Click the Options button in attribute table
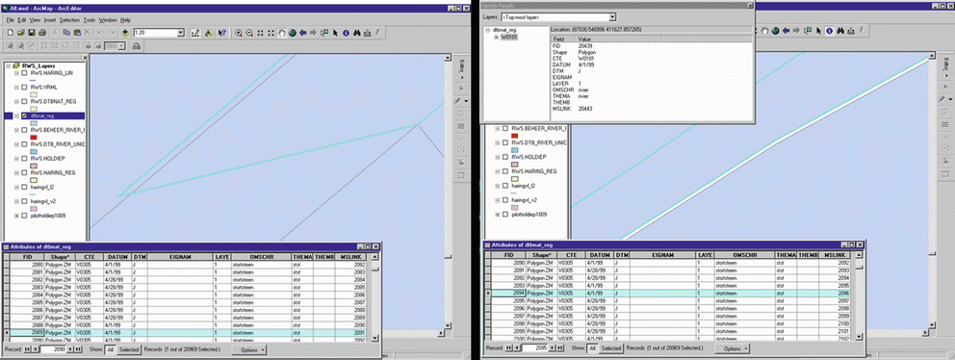 pyautogui.click(x=249, y=349)
